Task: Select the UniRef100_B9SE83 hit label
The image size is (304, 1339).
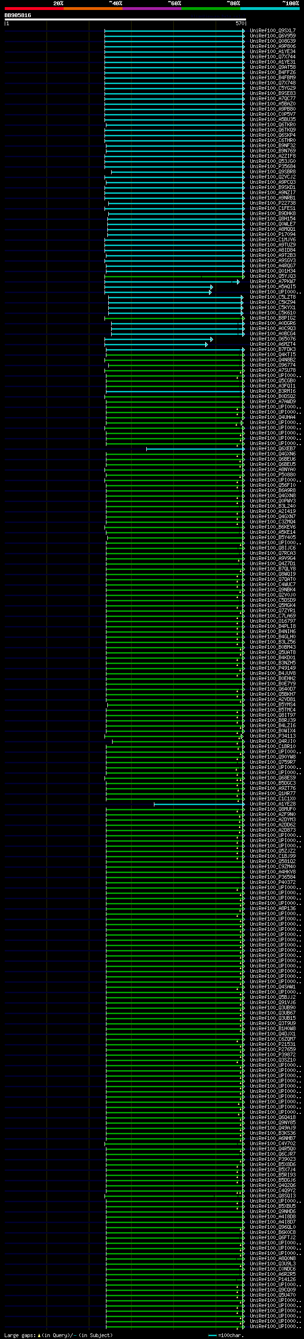Action: (x=273, y=94)
